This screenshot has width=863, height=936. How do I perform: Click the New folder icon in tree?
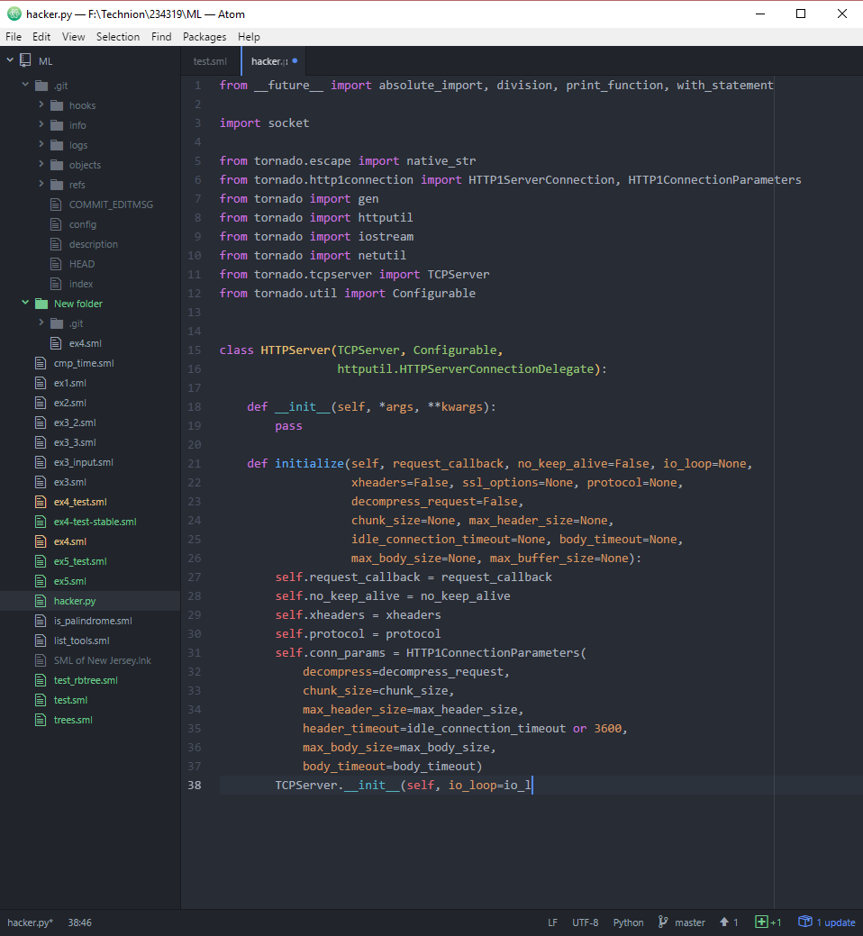tap(40, 304)
